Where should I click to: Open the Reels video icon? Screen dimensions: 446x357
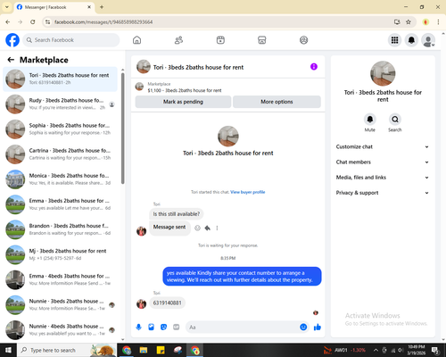click(220, 40)
